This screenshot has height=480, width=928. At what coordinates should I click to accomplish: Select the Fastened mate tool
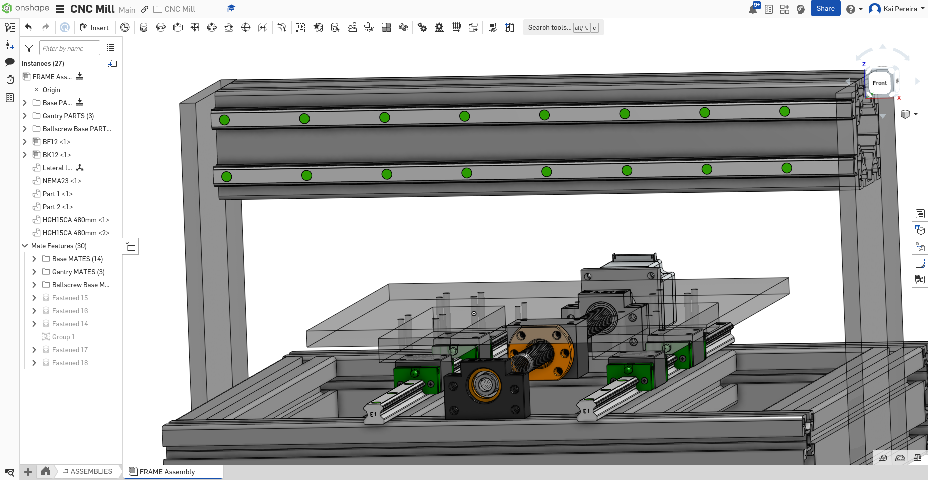pyautogui.click(x=144, y=27)
